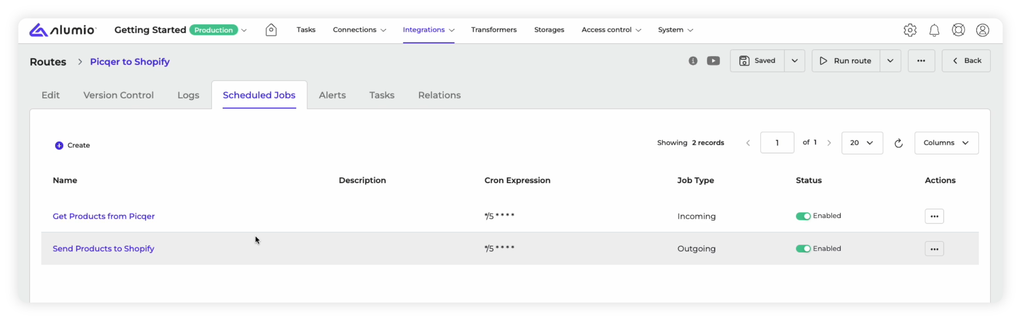Open the Get Products from Picqer job

(x=103, y=216)
